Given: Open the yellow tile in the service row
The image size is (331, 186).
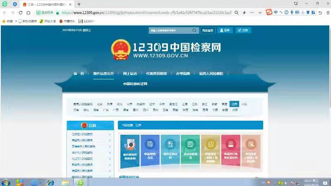Looking at the screenshot, I should click(x=211, y=151).
